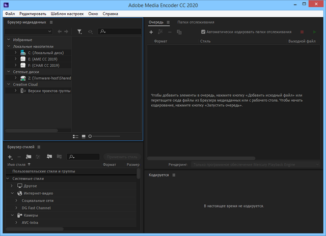
Task: Open the Файл menu
Action: pos(10,13)
